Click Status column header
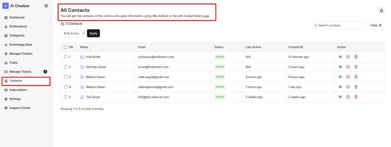The height and width of the screenshot is (147, 391). pyautogui.click(x=219, y=47)
